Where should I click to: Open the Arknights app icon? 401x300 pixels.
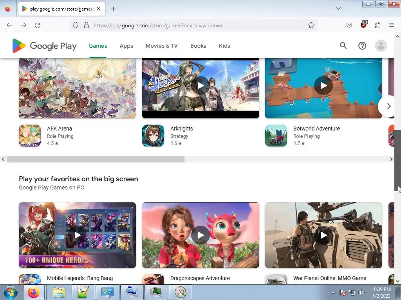tap(153, 136)
